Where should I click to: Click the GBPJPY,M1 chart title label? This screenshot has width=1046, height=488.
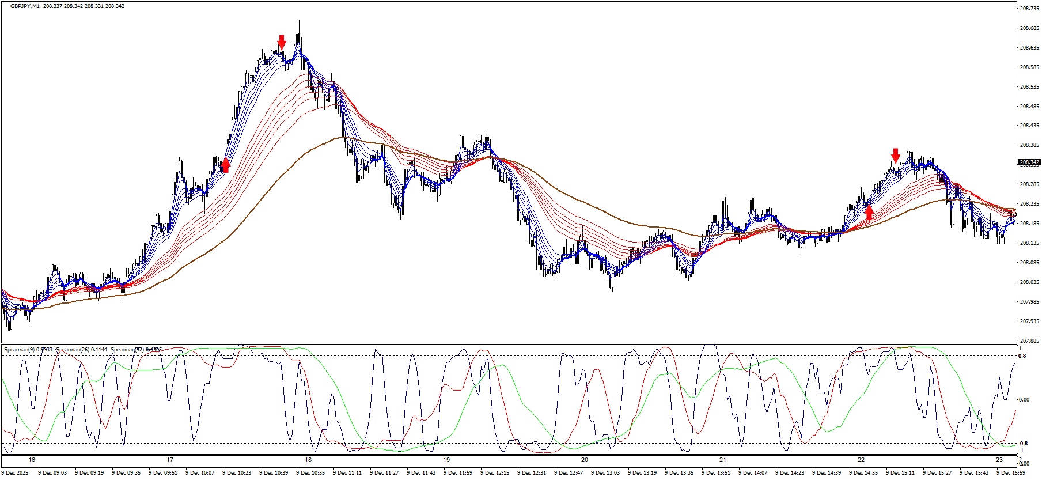tap(25, 6)
